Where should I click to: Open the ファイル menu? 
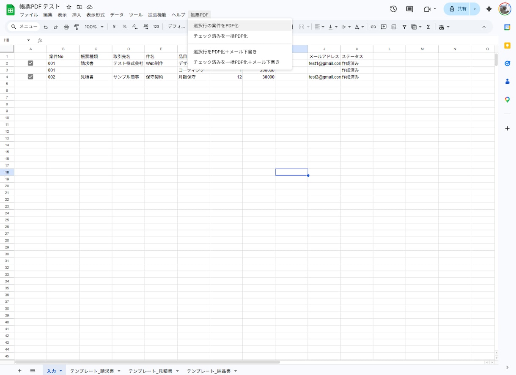[29, 15]
